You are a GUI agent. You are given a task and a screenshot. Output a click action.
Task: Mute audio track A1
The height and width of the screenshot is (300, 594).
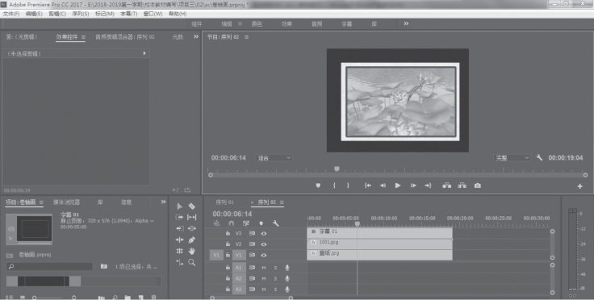pyautogui.click(x=264, y=268)
